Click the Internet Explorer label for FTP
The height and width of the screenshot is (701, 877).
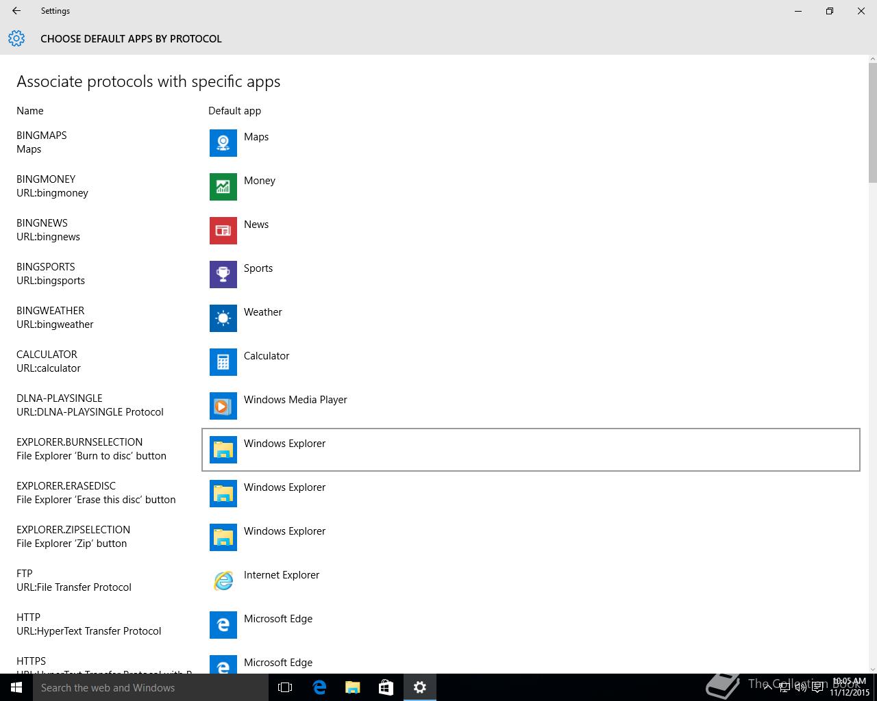(282, 575)
